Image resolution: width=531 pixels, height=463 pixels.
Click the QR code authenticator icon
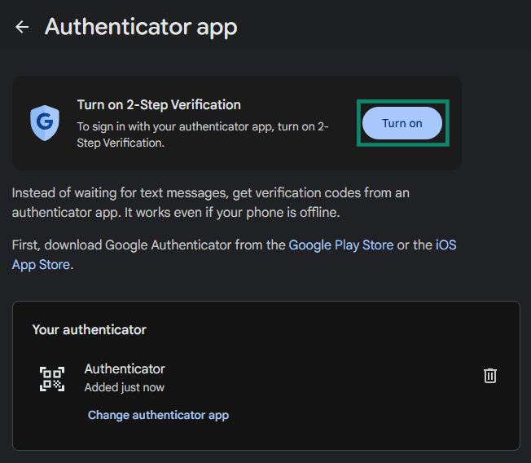pyautogui.click(x=52, y=379)
